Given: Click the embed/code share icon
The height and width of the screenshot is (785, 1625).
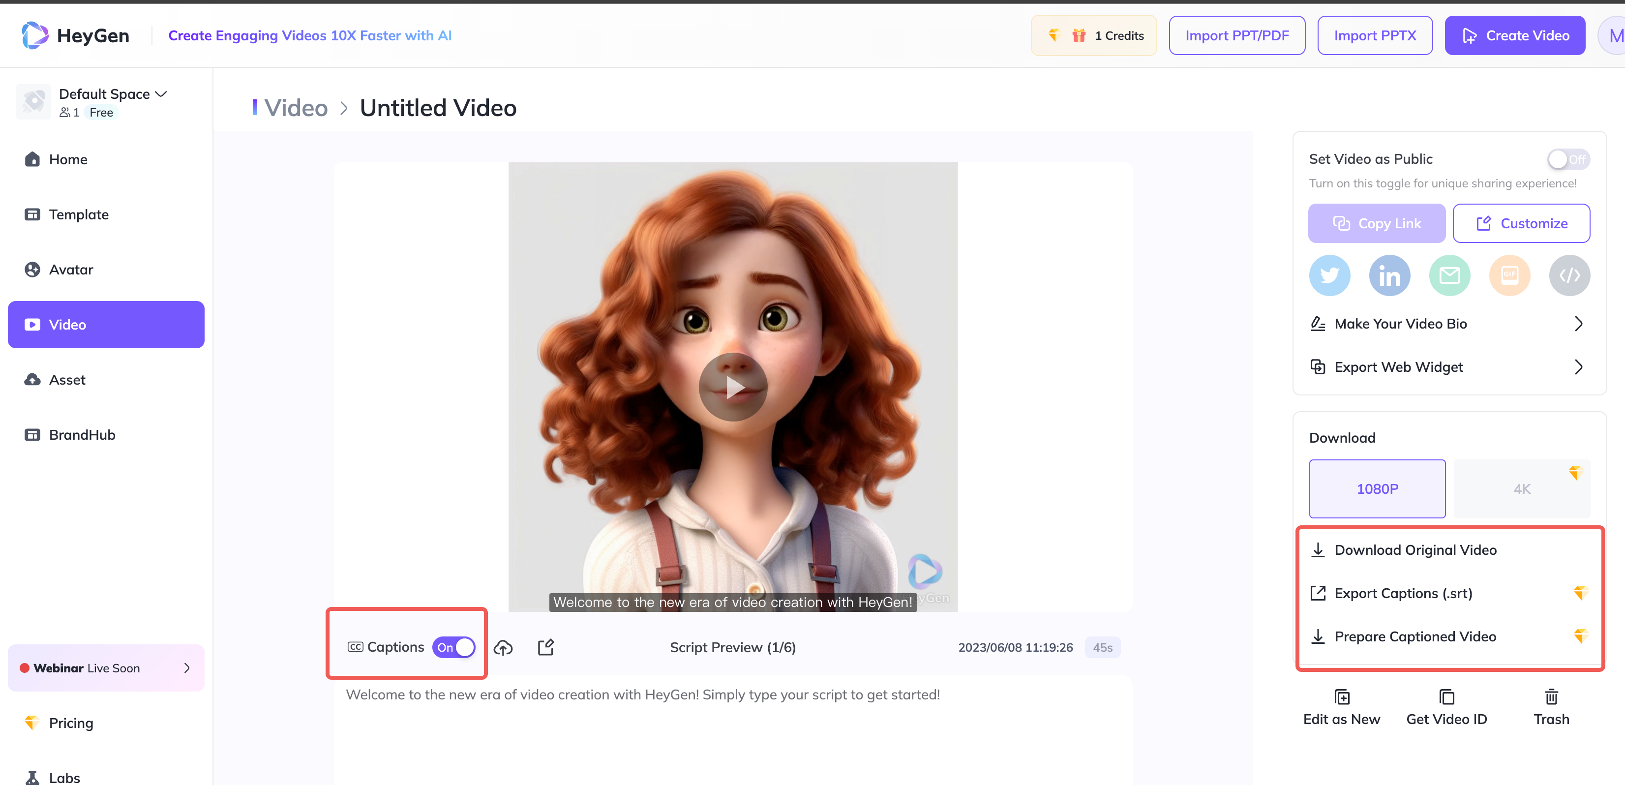Looking at the screenshot, I should (x=1570, y=275).
